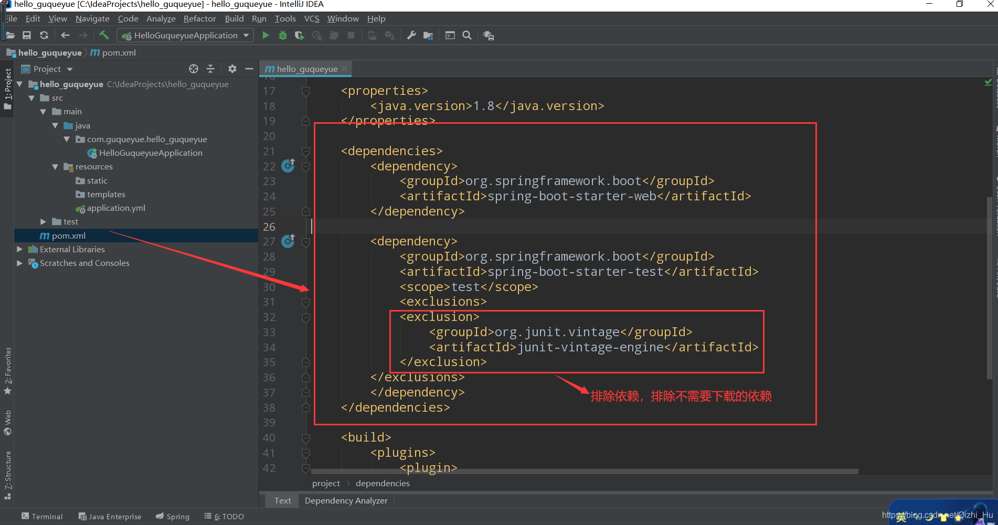Fold the dependencies block at line 21
Image resolution: width=998 pixels, height=525 pixels.
point(306,151)
